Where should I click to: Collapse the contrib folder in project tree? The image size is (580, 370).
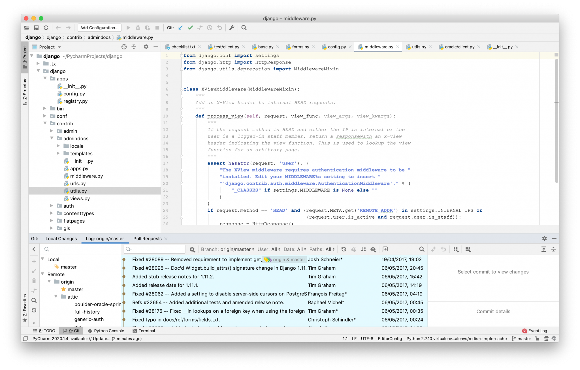point(44,123)
